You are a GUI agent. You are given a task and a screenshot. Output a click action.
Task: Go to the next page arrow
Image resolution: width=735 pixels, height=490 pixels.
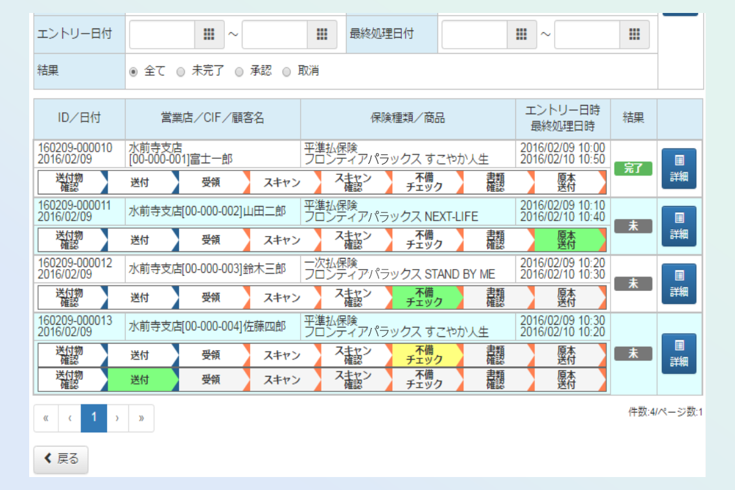click(117, 418)
